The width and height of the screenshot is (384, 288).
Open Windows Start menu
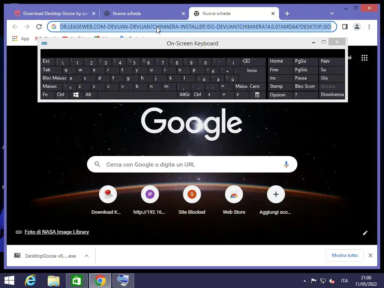coord(9,280)
